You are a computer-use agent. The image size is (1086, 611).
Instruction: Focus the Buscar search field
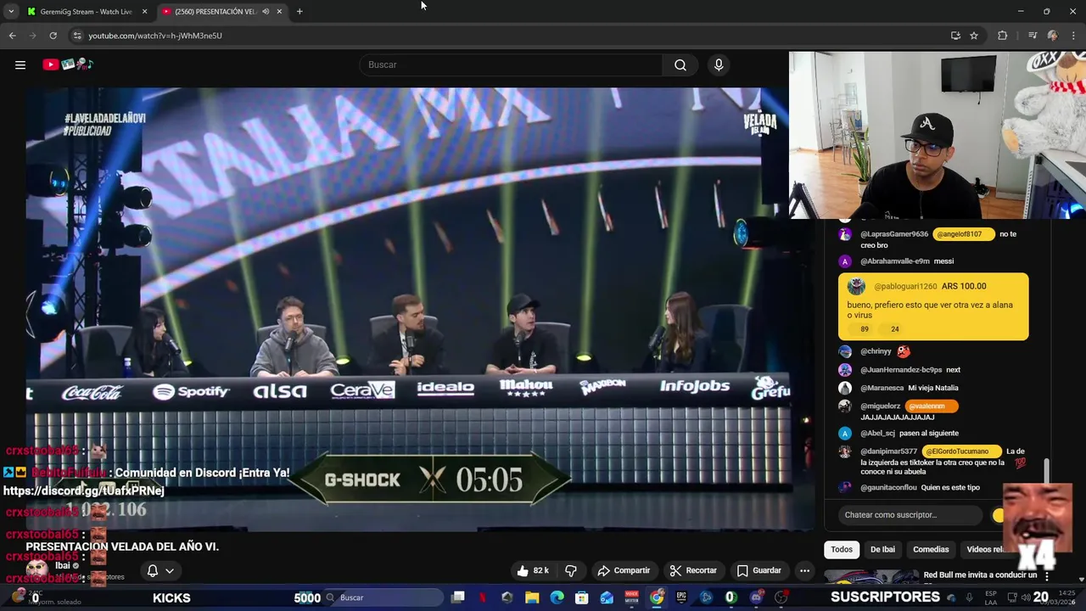[x=511, y=64]
